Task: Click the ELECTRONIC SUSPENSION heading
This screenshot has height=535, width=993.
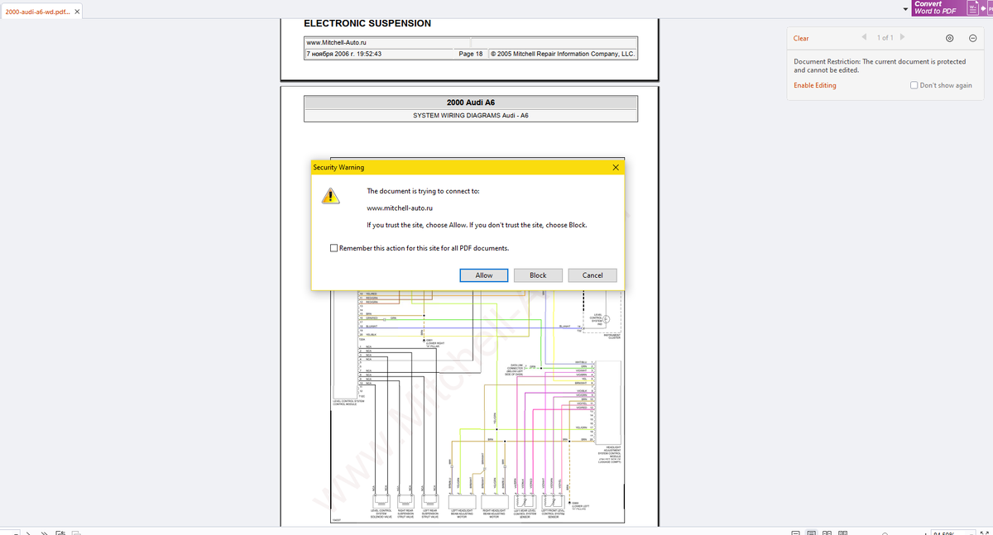Action: pyautogui.click(x=367, y=23)
